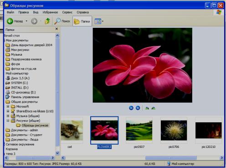
Task: Click the large flower preview image
Action: pos(143,65)
